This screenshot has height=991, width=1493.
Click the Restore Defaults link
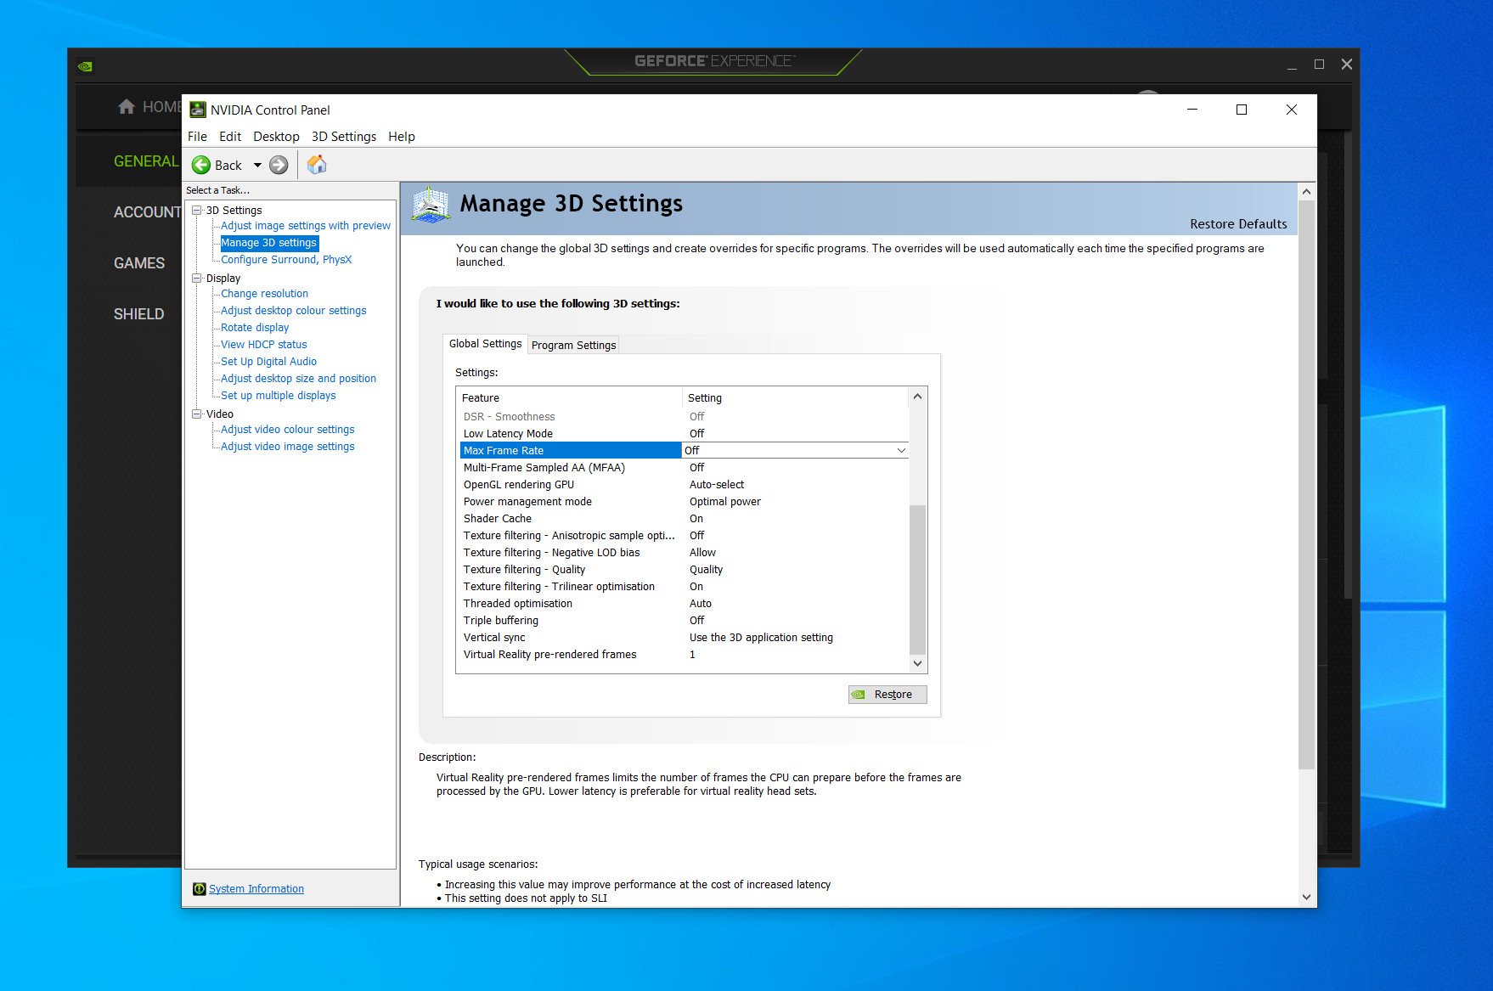click(x=1237, y=224)
